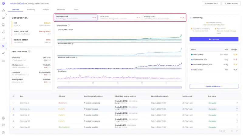Open row actions menu for Conveyor 4A
243x136 pixels.
(237, 109)
